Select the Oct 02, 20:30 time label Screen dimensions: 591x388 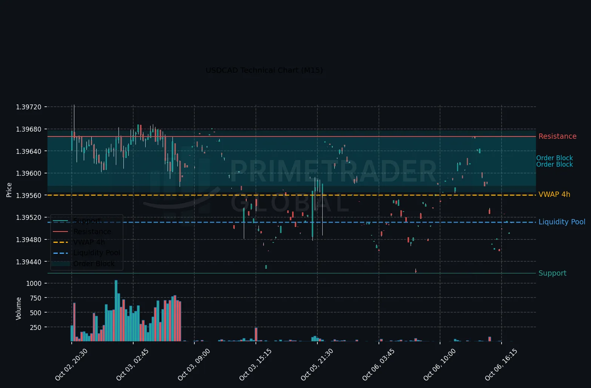pyautogui.click(x=71, y=364)
